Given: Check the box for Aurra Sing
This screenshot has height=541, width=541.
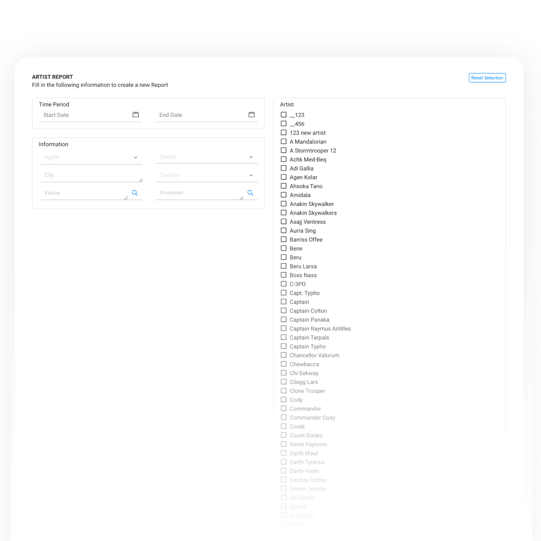Looking at the screenshot, I should (x=283, y=230).
